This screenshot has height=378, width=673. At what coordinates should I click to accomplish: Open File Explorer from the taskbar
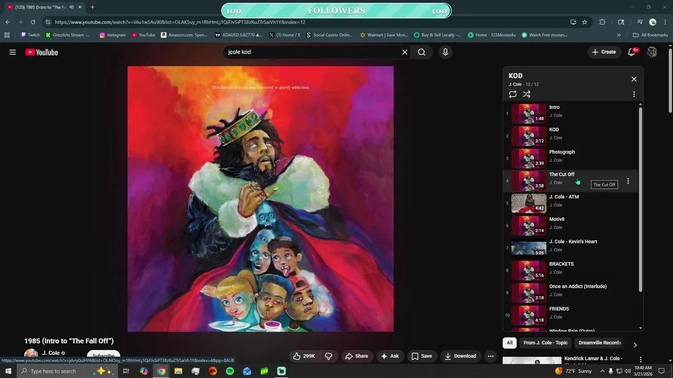point(178,371)
